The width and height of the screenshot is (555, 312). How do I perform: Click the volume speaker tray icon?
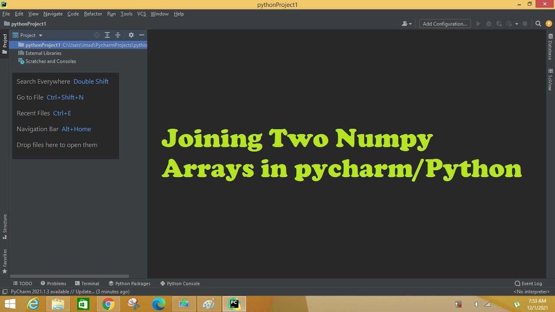pyautogui.click(x=477, y=305)
